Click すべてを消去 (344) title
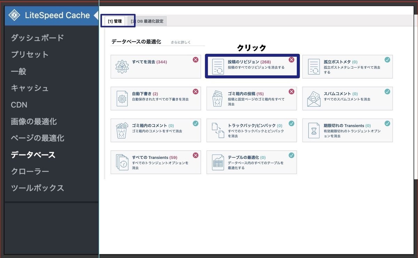Image resolution: width=418 pixels, height=258 pixels. 149,62
